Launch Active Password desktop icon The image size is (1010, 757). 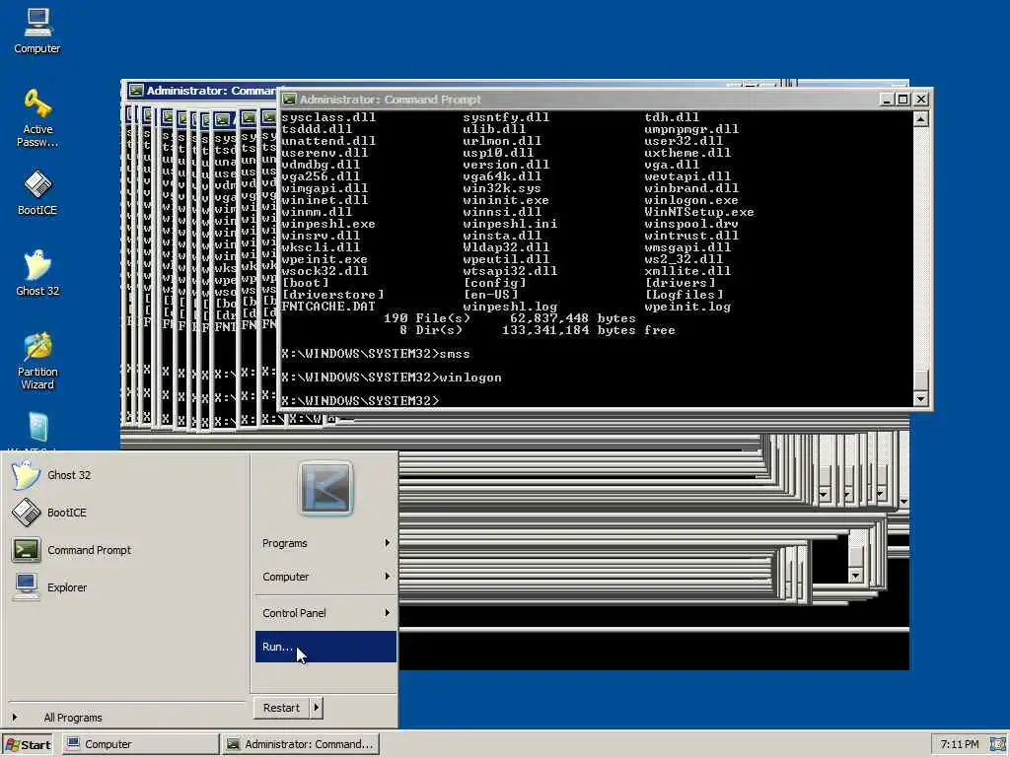[x=37, y=118]
